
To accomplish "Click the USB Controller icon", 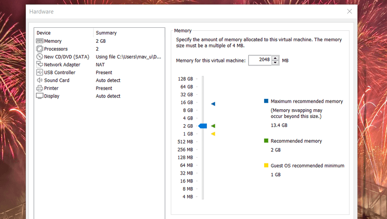I will [40, 72].
